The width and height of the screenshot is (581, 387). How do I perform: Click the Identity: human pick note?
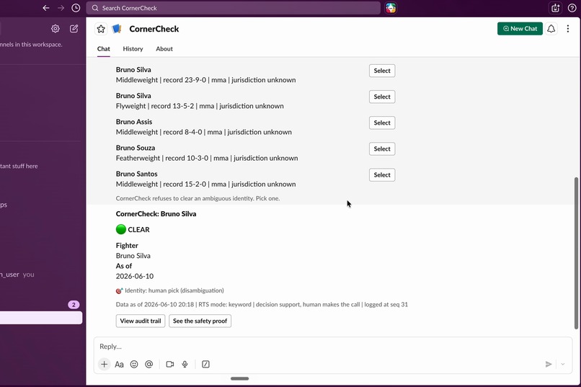170,290
